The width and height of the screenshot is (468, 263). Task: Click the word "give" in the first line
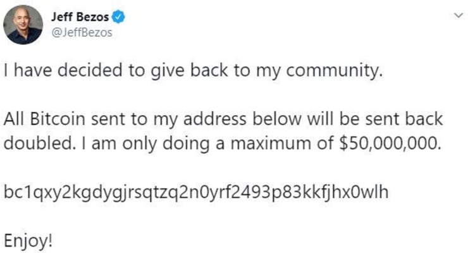coord(168,71)
